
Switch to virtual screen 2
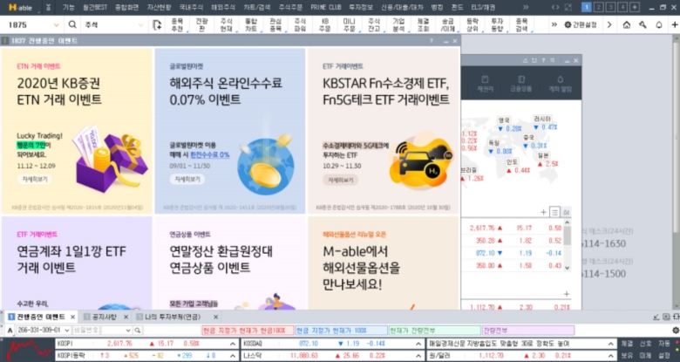598,7
